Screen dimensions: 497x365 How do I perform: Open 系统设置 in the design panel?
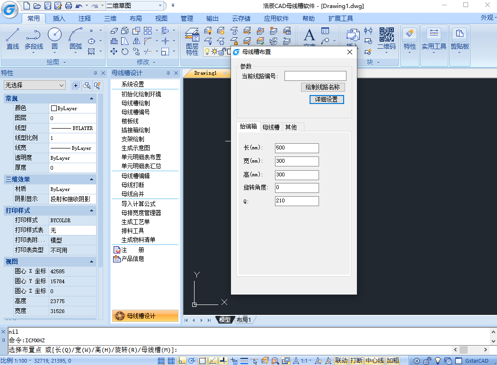133,84
